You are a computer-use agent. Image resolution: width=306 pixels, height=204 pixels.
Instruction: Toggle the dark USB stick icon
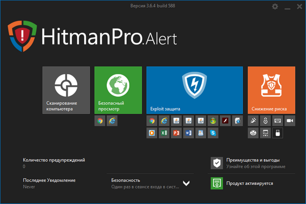(277, 133)
